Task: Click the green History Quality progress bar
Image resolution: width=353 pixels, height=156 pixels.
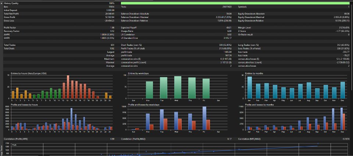Action: coord(235,3)
